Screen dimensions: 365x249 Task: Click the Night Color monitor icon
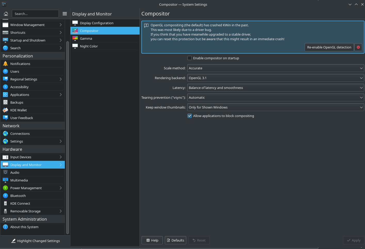75,46
